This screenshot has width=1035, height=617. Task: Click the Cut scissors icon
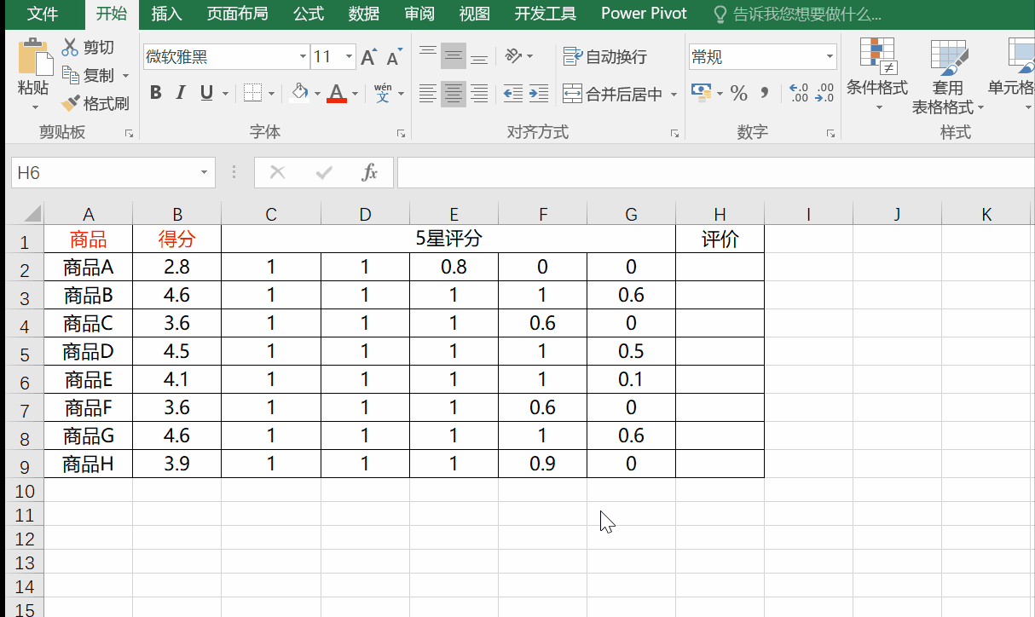click(x=70, y=47)
